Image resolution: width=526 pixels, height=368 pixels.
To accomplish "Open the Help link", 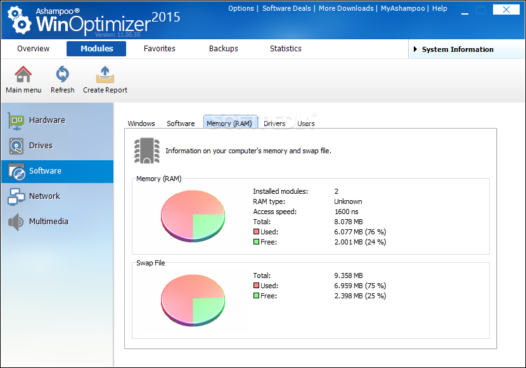I will (439, 8).
